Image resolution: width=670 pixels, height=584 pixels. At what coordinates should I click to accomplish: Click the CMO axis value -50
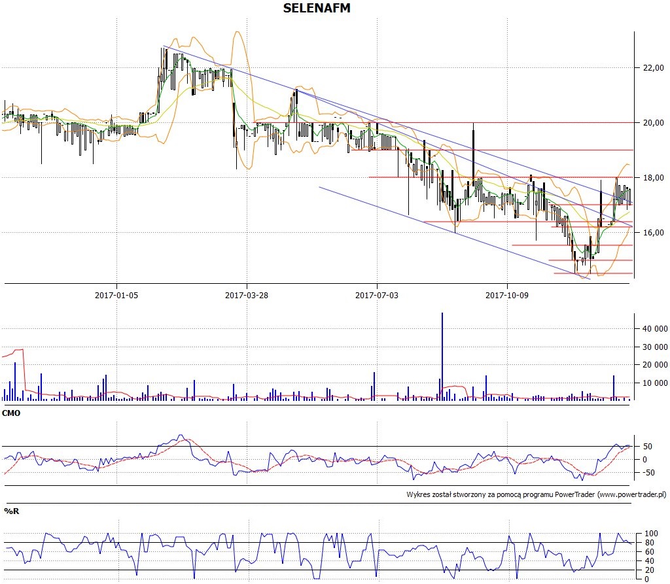point(648,473)
